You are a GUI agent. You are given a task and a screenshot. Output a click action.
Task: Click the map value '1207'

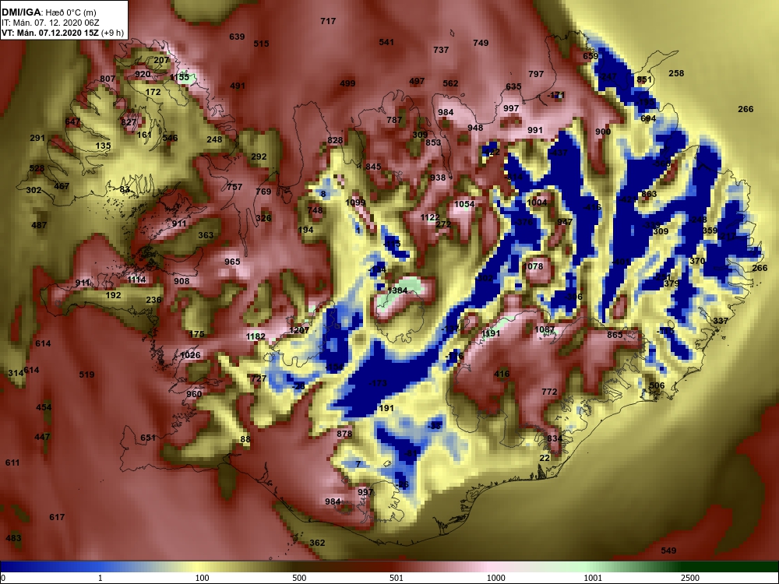point(299,330)
